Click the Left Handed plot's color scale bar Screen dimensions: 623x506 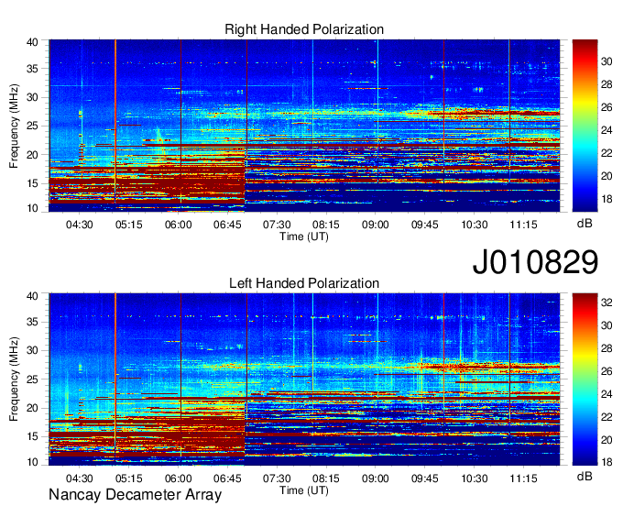pos(585,379)
